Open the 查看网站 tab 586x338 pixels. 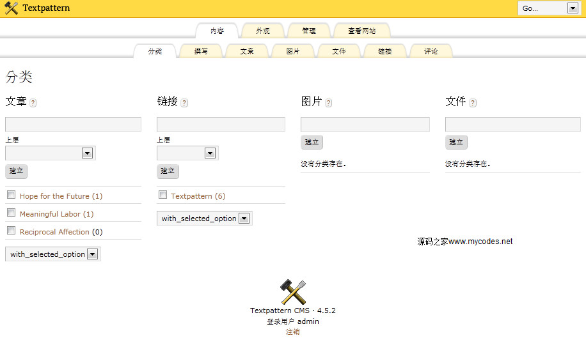coord(361,31)
